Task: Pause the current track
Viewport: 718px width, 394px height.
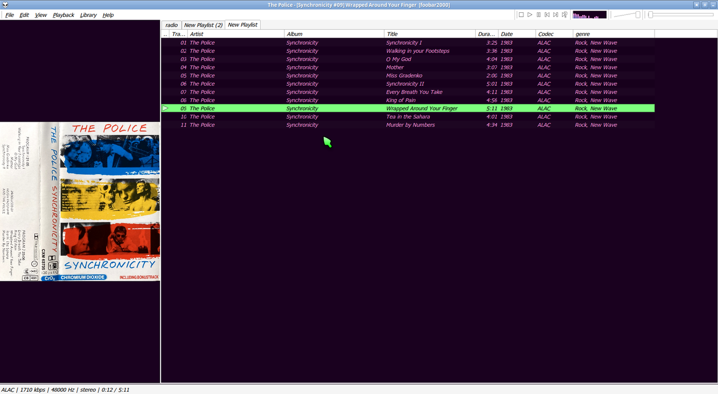Action: [x=538, y=15]
